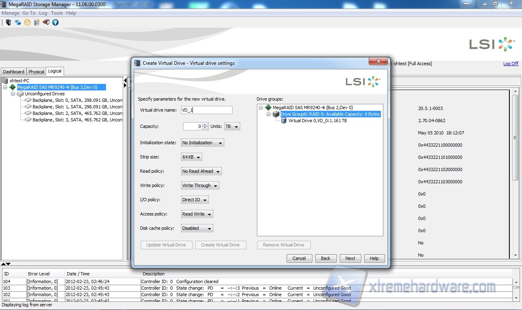Open the Manage menu
This screenshot has height=310, width=522.
click(x=11, y=13)
